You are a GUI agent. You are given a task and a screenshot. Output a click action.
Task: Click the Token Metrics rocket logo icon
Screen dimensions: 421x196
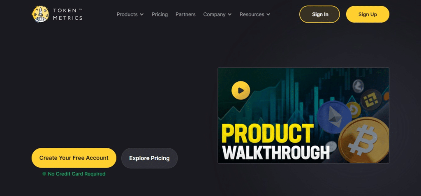(x=41, y=14)
